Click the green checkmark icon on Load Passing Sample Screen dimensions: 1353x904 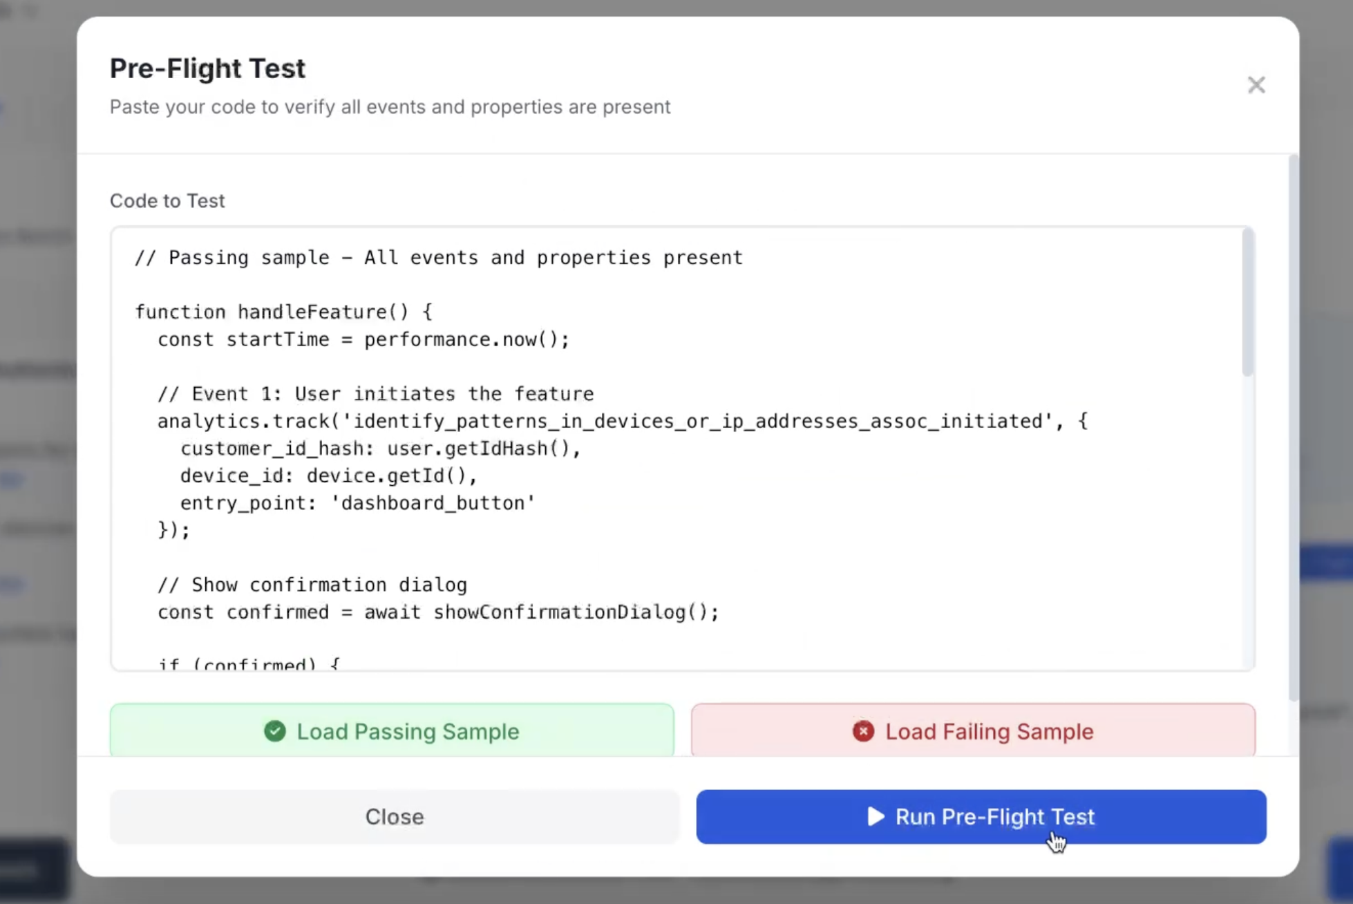(x=274, y=731)
